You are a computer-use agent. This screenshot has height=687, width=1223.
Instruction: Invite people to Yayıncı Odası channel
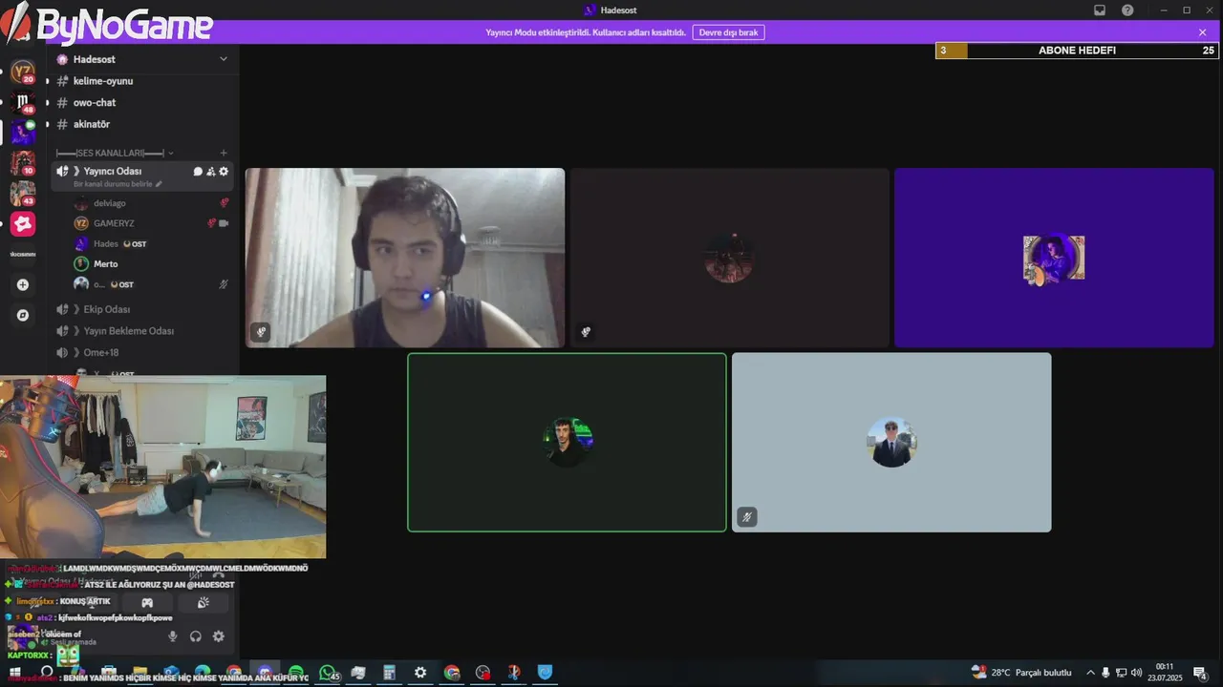pos(211,172)
